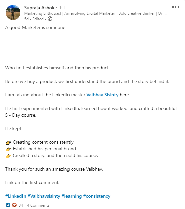Open the 34 reactions list
Screen dimensions: 185x209
(21, 205)
